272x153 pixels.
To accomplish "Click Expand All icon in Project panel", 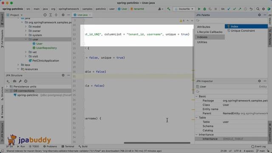I will [x=51, y=15].
